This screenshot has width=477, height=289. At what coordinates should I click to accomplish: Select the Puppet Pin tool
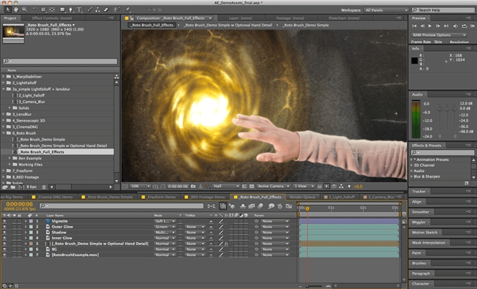point(128,10)
